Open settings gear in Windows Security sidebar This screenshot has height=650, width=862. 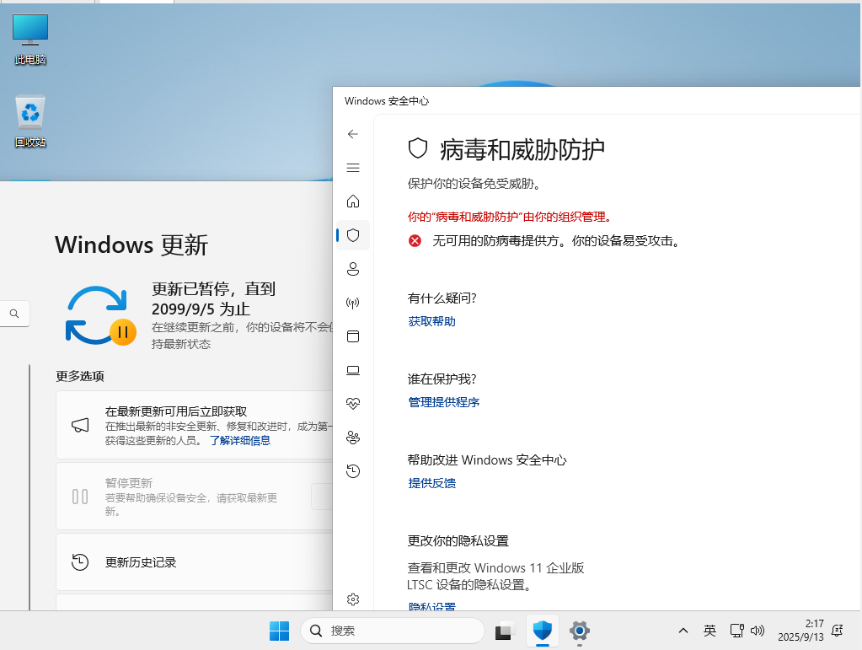353,599
